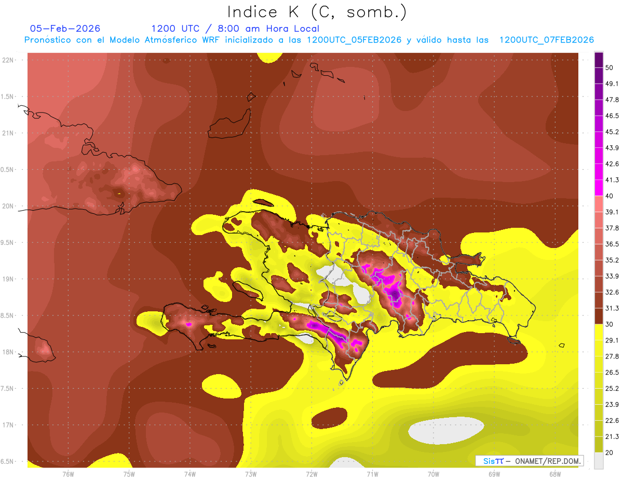This screenshot has width=623, height=481.
Task: Click the legend value '32.6'
Action: click(612, 292)
